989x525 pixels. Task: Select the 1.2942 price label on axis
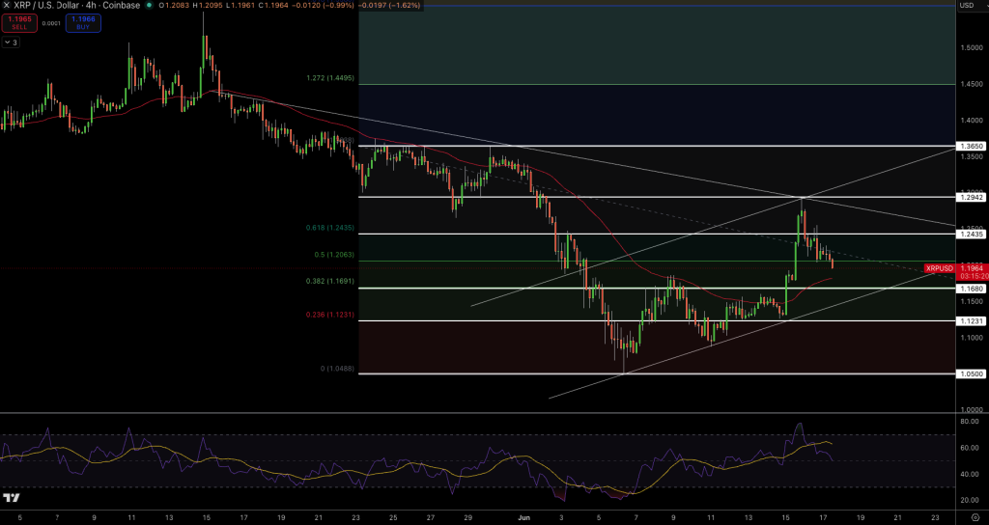[972, 197]
